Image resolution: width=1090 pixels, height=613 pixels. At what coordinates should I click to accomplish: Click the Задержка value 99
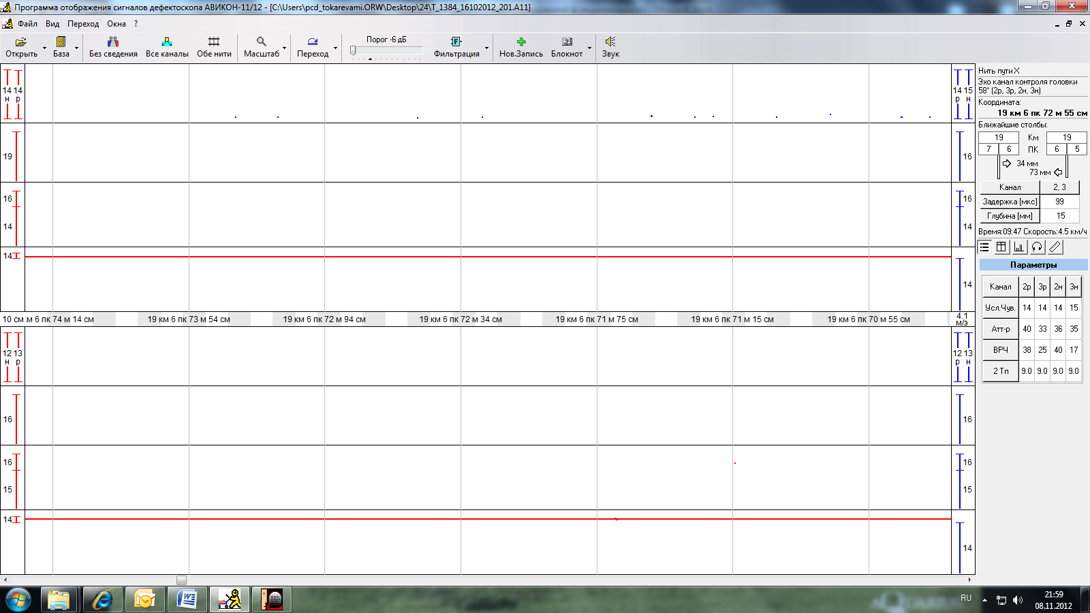pyautogui.click(x=1059, y=202)
